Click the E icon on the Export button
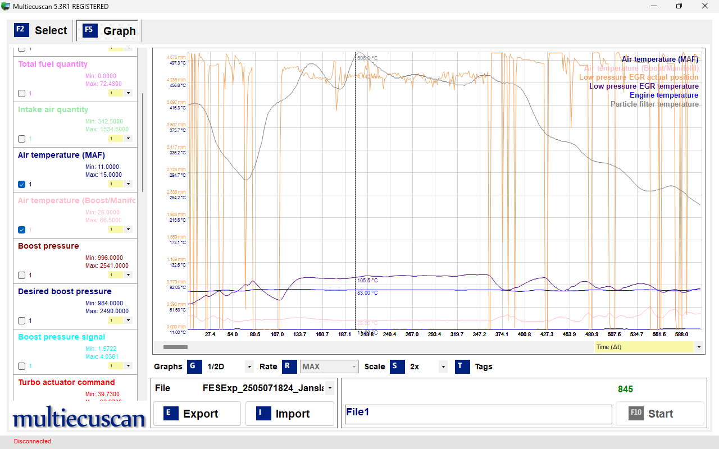This screenshot has height=449, width=719. pos(170,413)
